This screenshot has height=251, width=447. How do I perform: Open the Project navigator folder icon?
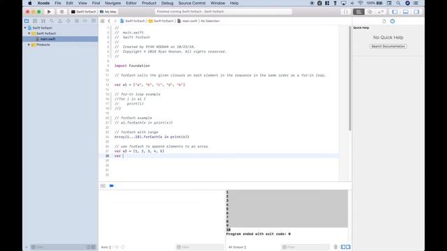click(x=27, y=21)
